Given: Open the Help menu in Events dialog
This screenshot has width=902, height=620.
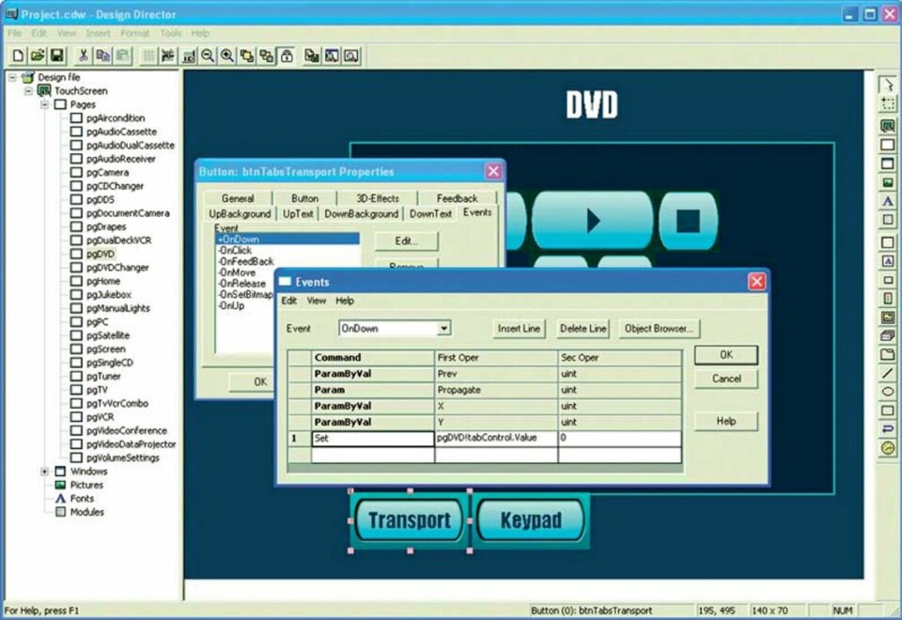Looking at the screenshot, I should tap(345, 301).
